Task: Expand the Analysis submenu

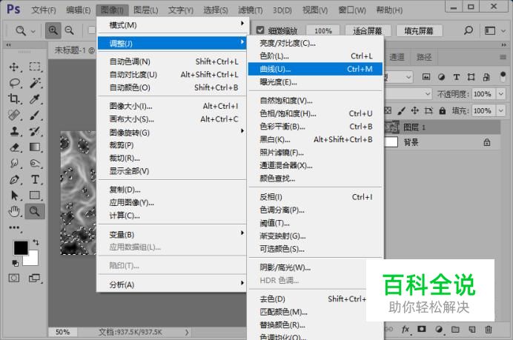Action: coord(172,284)
